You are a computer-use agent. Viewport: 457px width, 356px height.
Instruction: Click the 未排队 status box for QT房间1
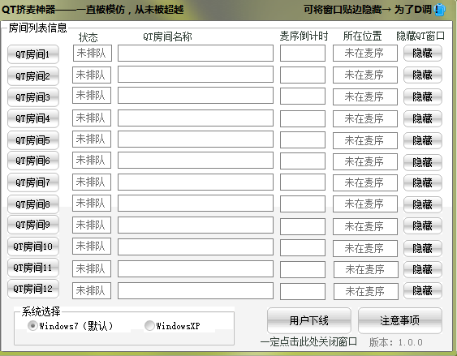coord(93,53)
